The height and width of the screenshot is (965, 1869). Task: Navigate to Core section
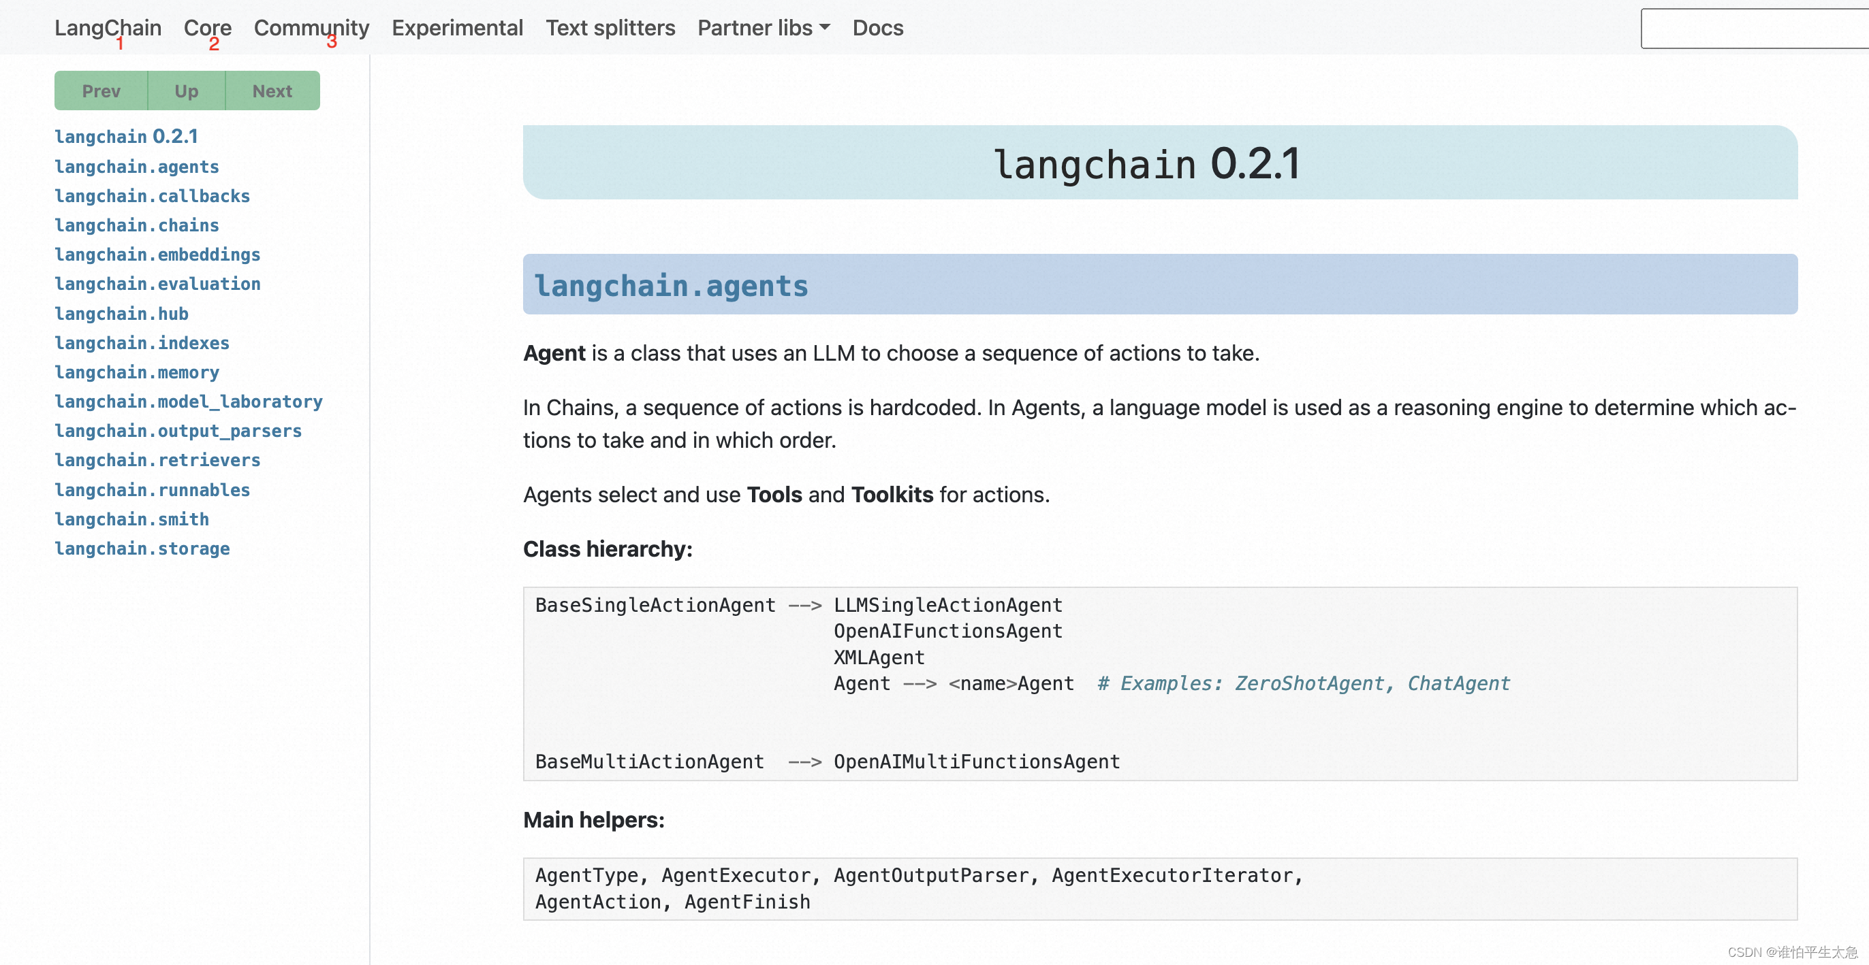tap(207, 27)
